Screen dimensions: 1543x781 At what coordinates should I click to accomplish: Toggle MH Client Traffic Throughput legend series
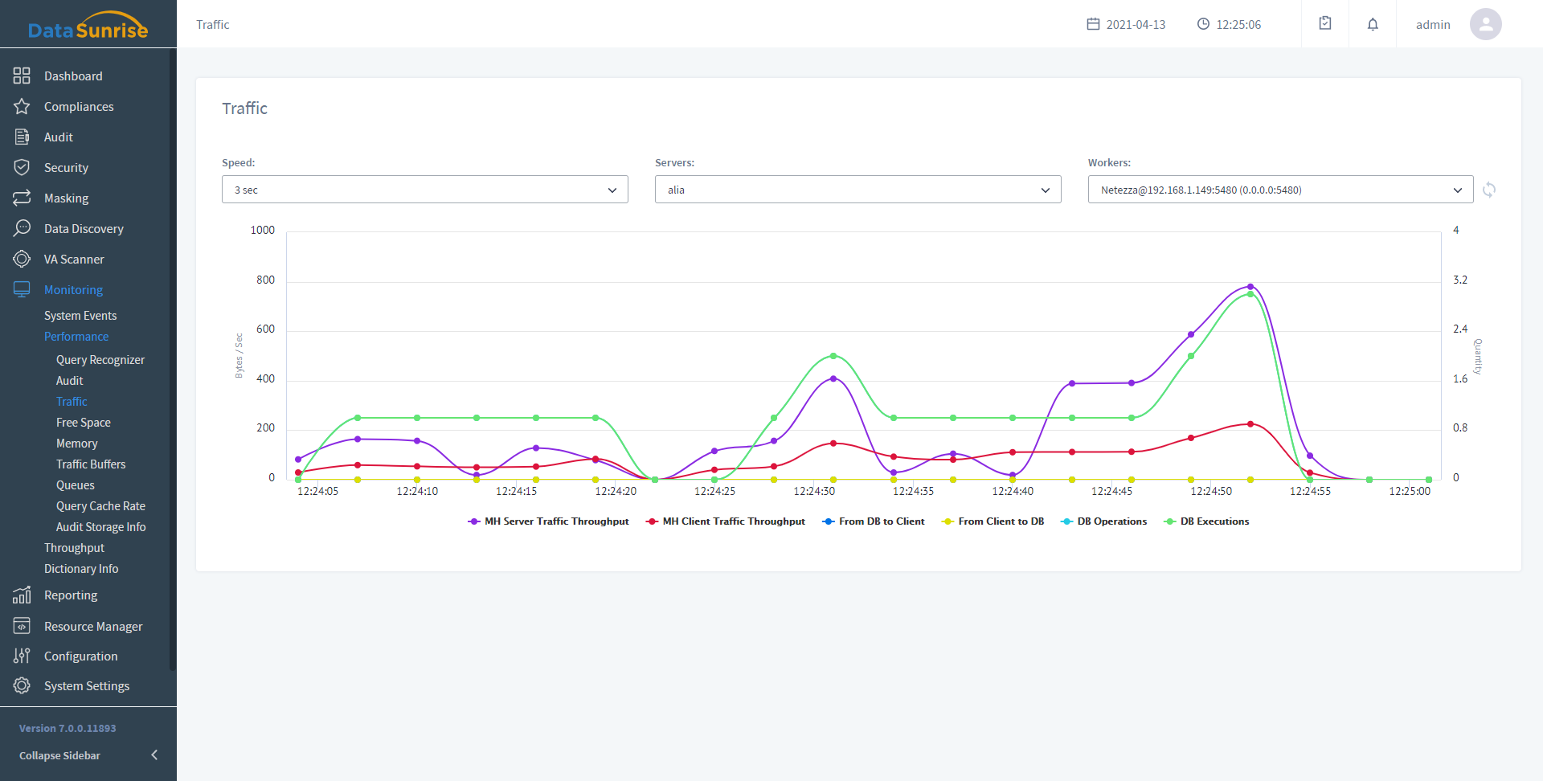click(726, 521)
